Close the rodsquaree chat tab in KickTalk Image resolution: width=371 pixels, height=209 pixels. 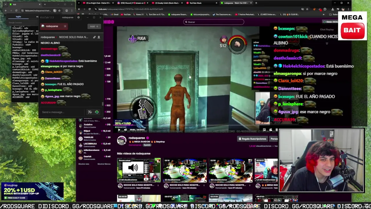(x=65, y=26)
